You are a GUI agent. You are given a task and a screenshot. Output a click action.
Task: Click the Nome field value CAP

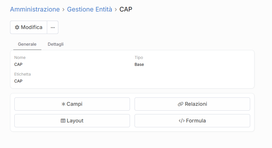pyautogui.click(x=18, y=64)
